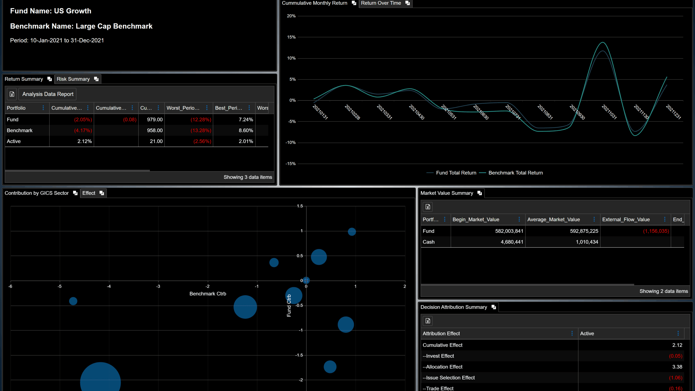Pop out the Cummulative Monthly Return tab icon

coord(354,3)
